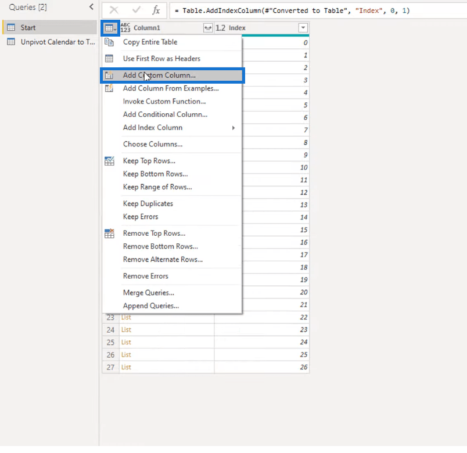467x453 pixels.
Task: Cancel formula edit with X icon
Action: click(114, 10)
